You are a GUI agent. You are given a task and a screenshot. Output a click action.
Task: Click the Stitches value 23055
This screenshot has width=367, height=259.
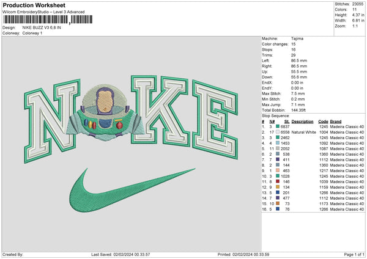[x=358, y=4]
